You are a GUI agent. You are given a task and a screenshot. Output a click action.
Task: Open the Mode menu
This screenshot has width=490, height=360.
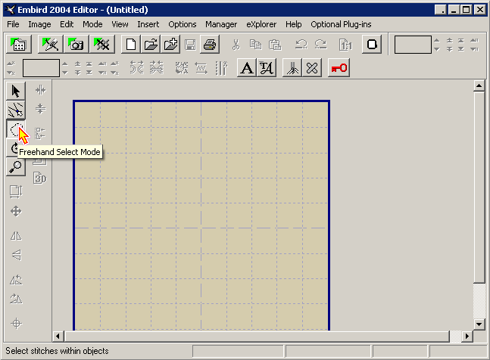pyautogui.click(x=92, y=24)
